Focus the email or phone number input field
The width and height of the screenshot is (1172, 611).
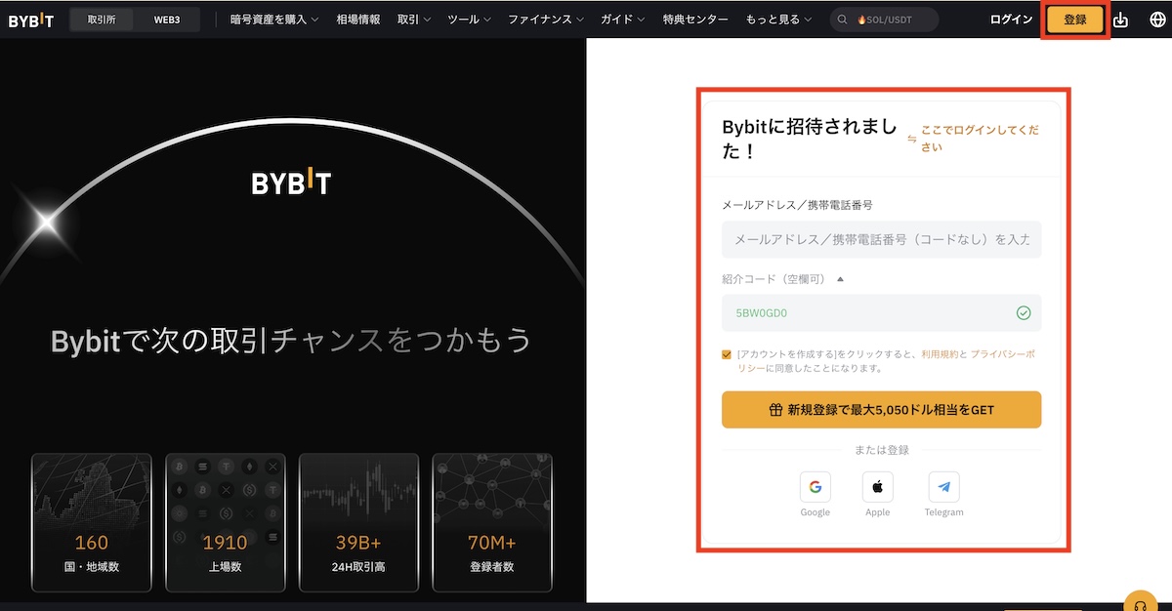[x=881, y=239]
